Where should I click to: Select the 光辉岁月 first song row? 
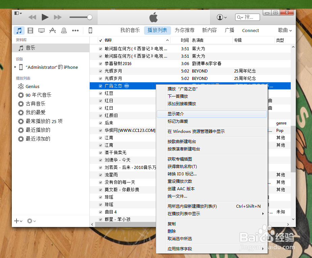190,71
